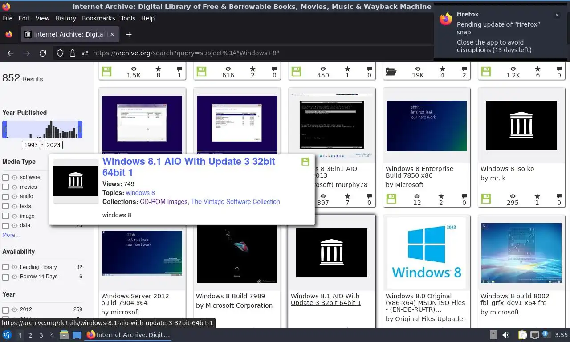Check the movies media type checkbox

(x=5, y=187)
